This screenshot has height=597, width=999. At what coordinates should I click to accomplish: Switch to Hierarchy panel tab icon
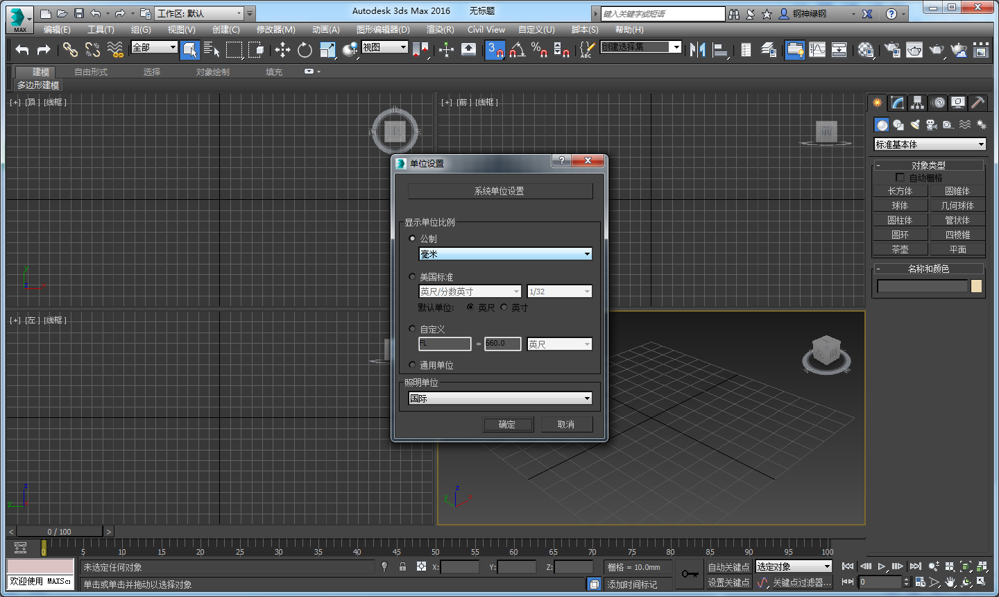coord(918,103)
